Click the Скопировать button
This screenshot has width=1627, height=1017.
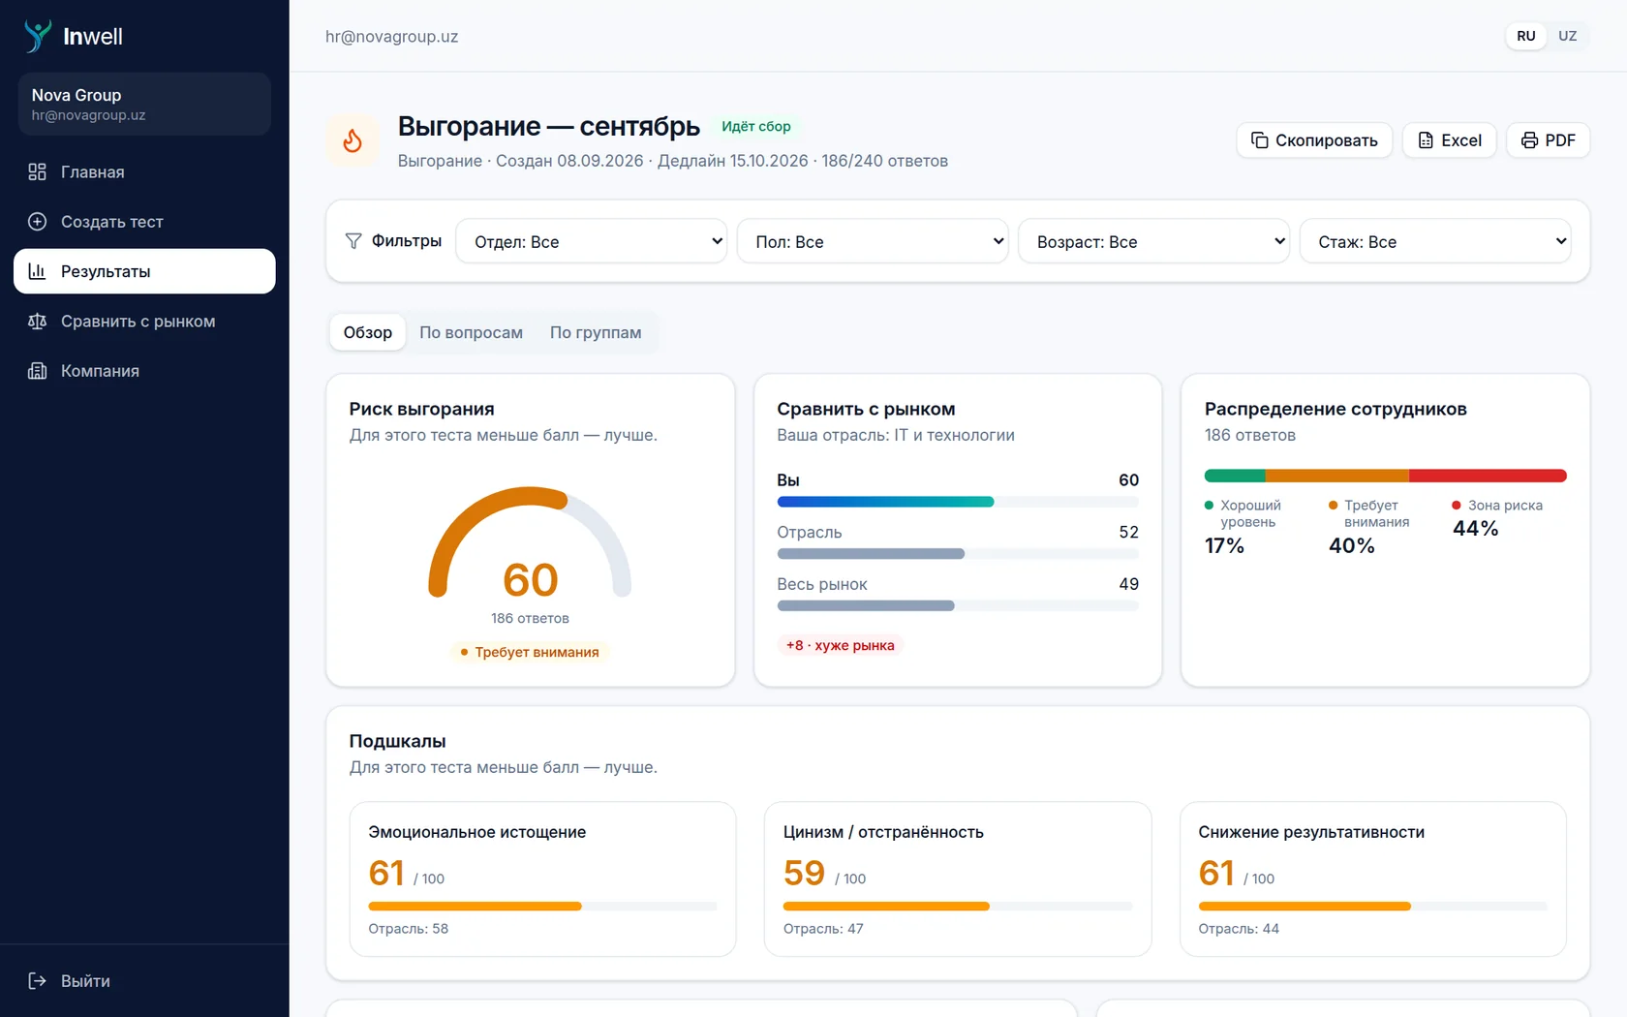pyautogui.click(x=1314, y=140)
